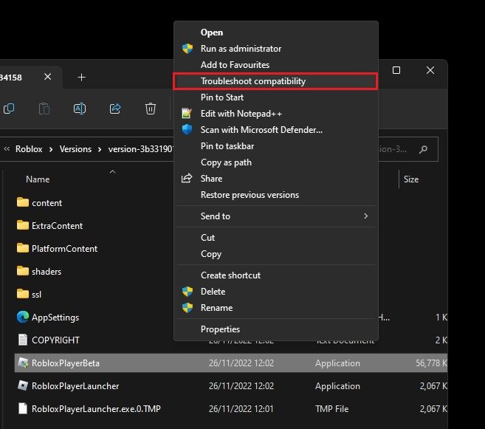485x429 pixels.
Task: Click the Copy icon in Explorer toolbar
Action: click(x=9, y=109)
